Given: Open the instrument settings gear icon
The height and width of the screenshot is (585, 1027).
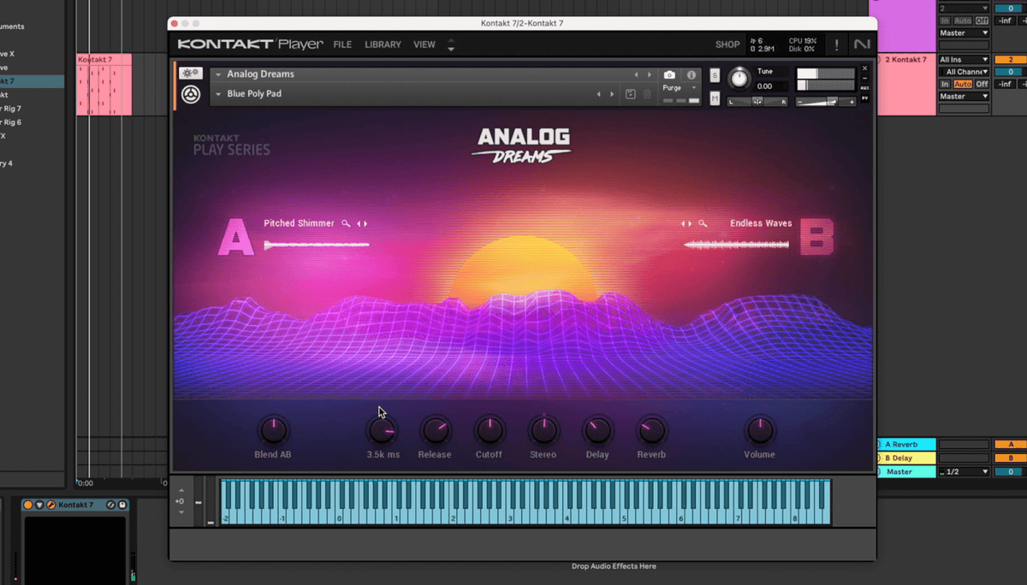Looking at the screenshot, I should coord(190,74).
